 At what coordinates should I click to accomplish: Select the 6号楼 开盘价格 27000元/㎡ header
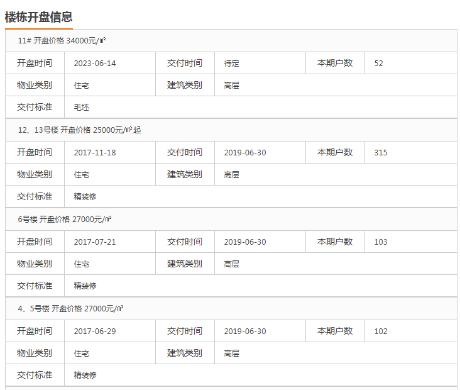(231, 220)
